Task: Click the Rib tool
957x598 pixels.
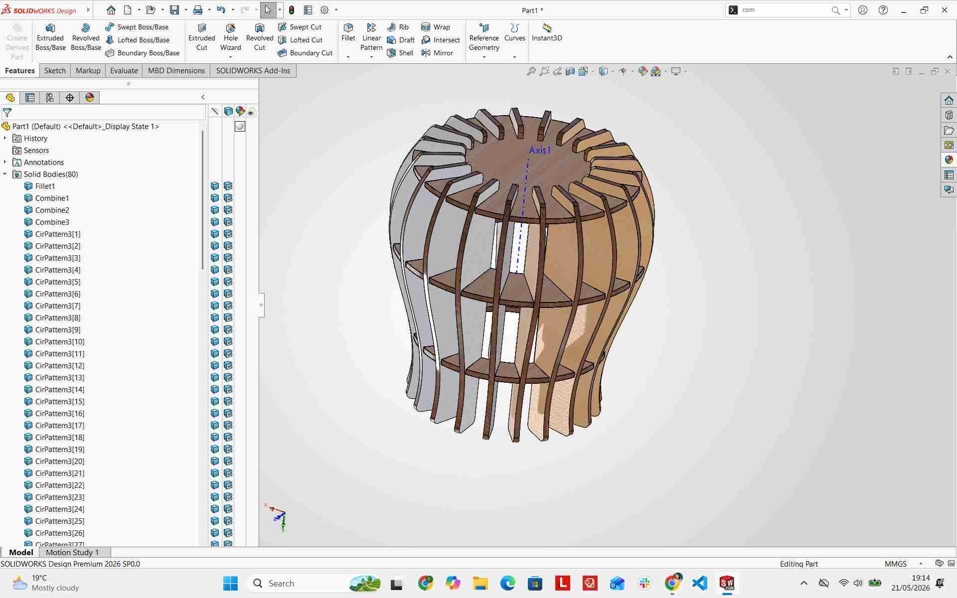Action: point(398,27)
